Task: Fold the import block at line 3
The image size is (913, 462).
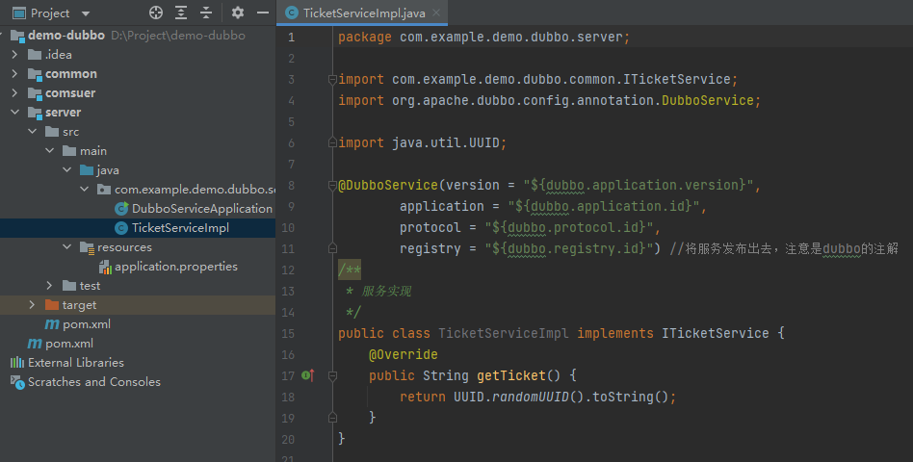Action: 332,79
